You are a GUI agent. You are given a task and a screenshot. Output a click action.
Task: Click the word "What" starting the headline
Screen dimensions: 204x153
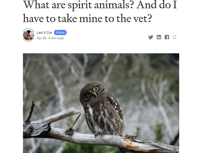click(36, 5)
